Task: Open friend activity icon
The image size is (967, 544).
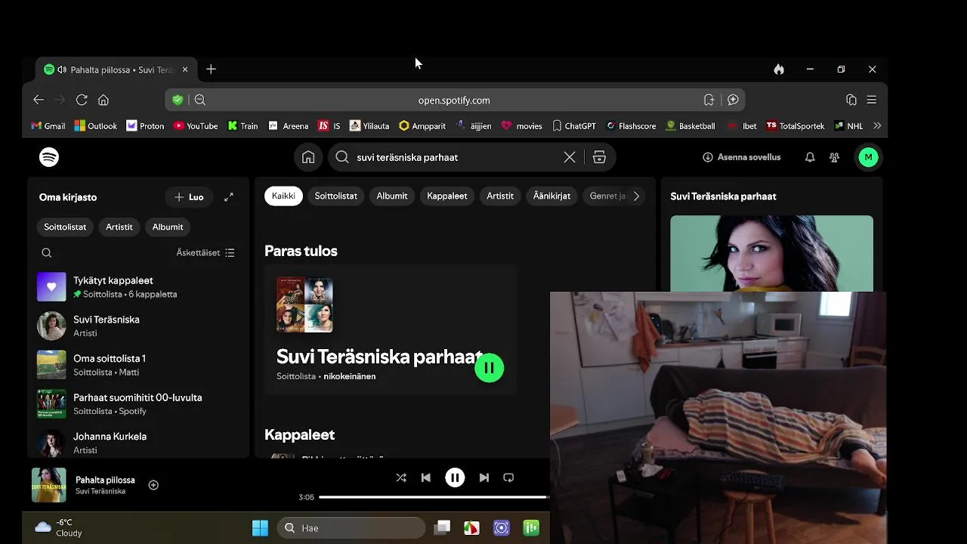Action: click(x=834, y=157)
